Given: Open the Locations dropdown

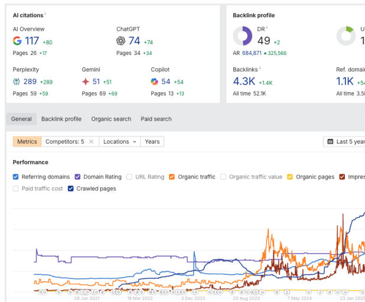Looking at the screenshot, I should 120,142.
